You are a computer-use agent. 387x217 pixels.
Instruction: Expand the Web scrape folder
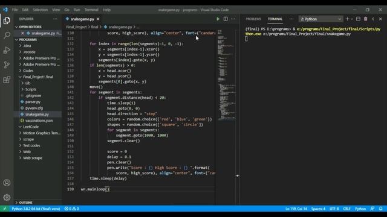point(33,158)
